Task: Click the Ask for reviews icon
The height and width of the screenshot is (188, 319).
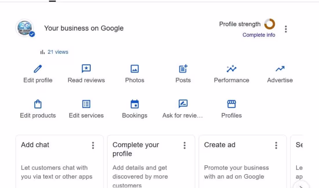Action: pyautogui.click(x=183, y=104)
